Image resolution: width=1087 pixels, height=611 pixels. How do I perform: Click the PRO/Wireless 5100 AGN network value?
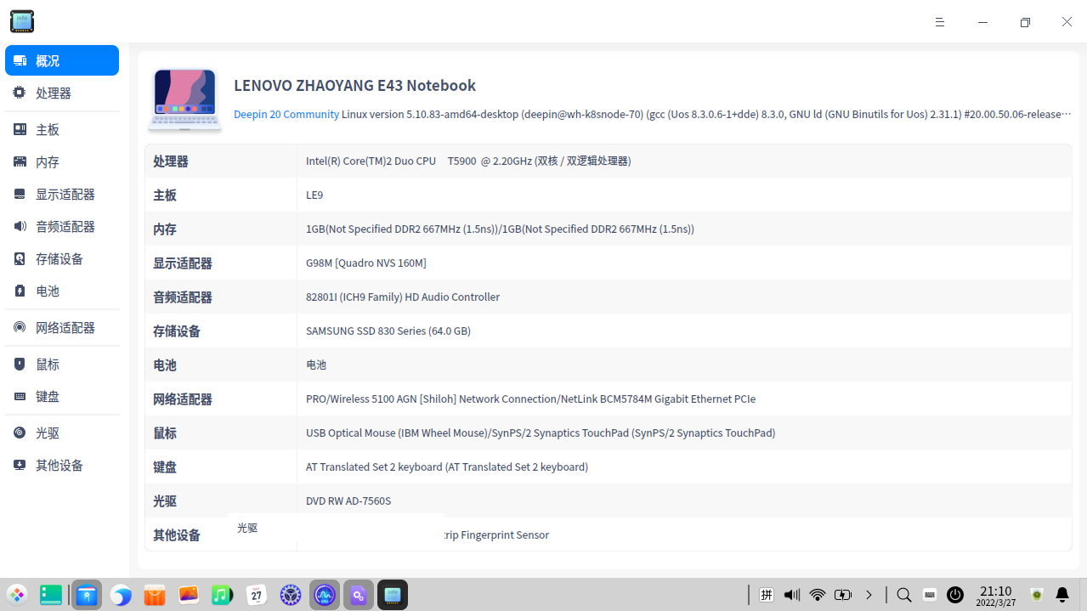tap(530, 399)
